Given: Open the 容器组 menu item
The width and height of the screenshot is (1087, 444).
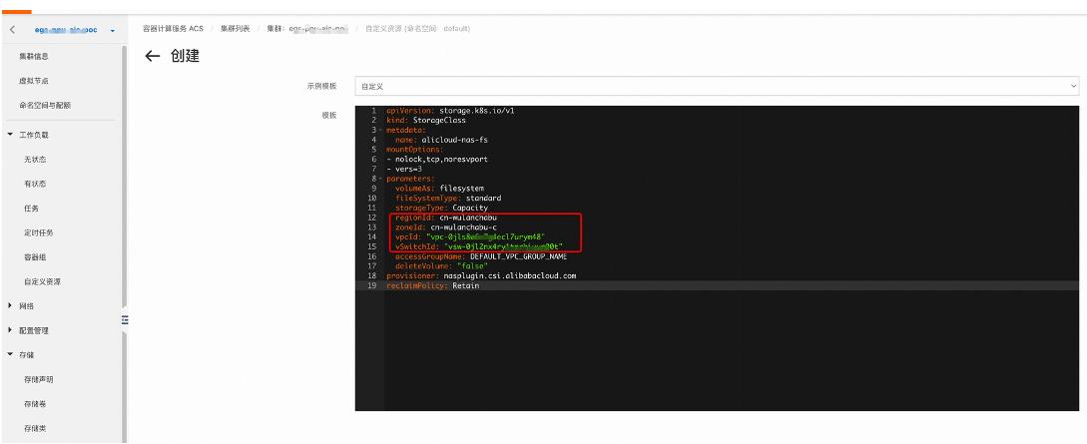Looking at the screenshot, I should [x=35, y=257].
